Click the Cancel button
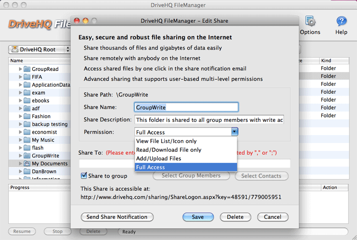Viewport: 357px width, 240px height. click(272, 217)
